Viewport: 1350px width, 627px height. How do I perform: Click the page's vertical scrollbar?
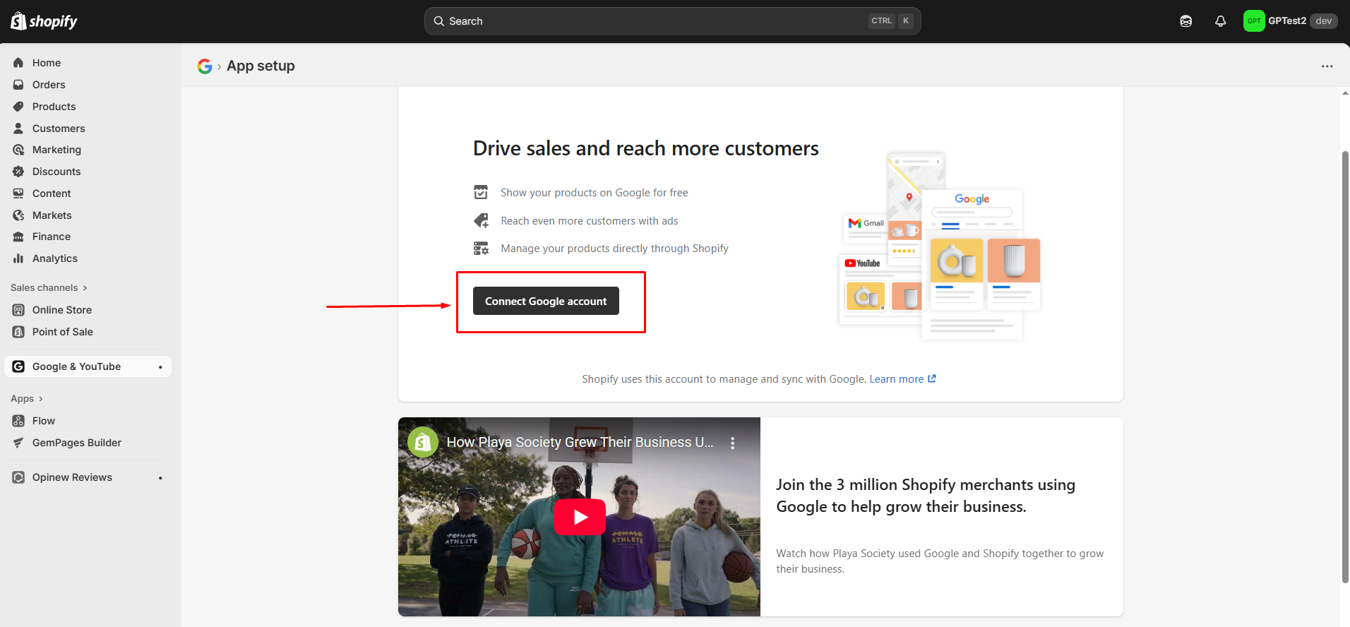(x=1344, y=367)
